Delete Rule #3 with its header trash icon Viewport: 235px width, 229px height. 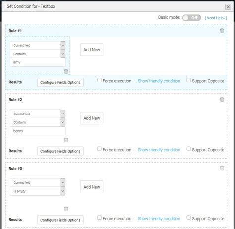click(222, 168)
